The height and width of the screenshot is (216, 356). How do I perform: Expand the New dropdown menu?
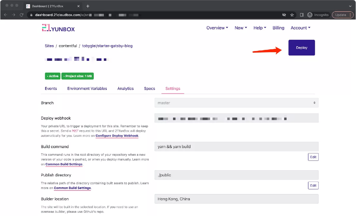pyautogui.click(x=241, y=28)
